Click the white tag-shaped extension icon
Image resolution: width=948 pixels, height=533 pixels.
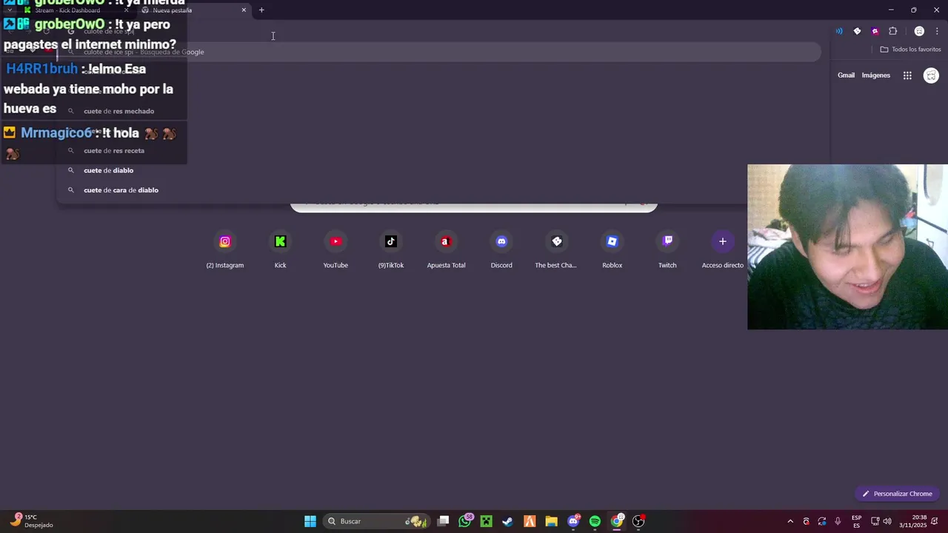pos(857,31)
